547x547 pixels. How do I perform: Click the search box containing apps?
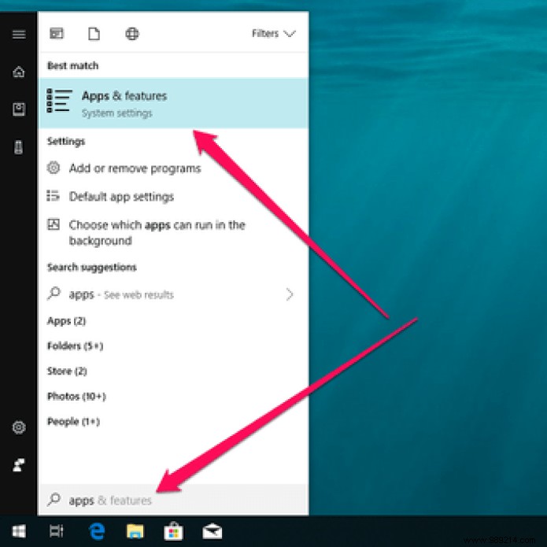tap(173, 500)
